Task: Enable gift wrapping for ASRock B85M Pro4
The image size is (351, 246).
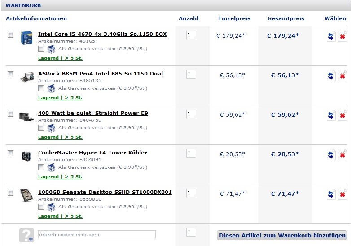Action: [x=41, y=88]
